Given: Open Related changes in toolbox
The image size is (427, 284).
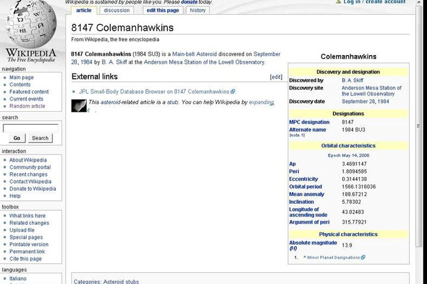Looking at the screenshot, I should click(x=30, y=223).
